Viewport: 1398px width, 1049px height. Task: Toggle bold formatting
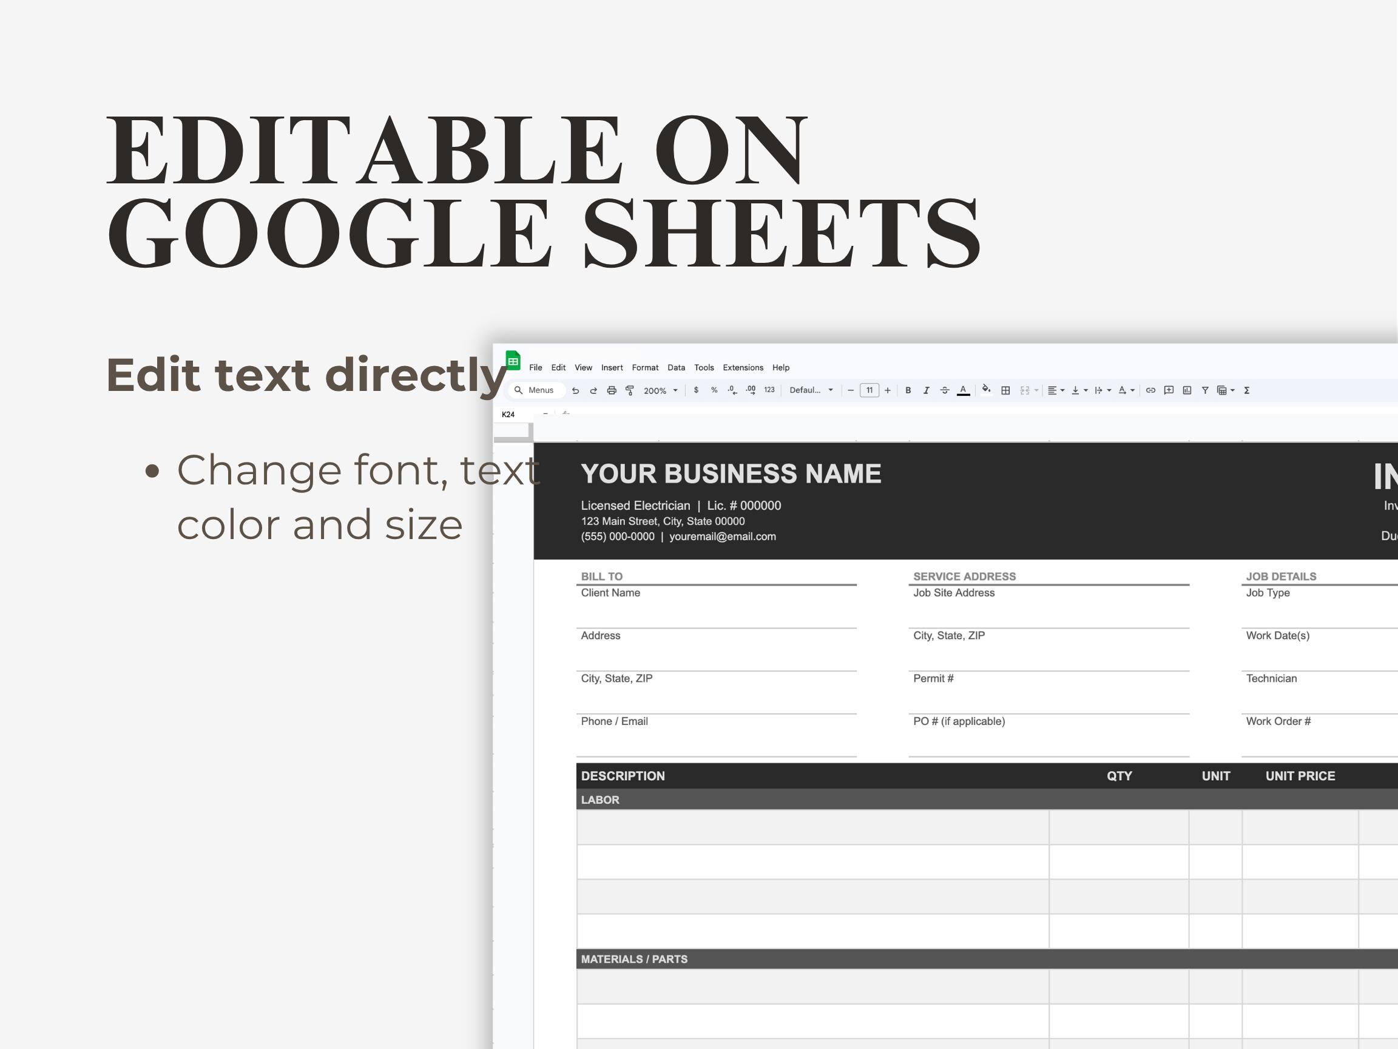pos(908,390)
